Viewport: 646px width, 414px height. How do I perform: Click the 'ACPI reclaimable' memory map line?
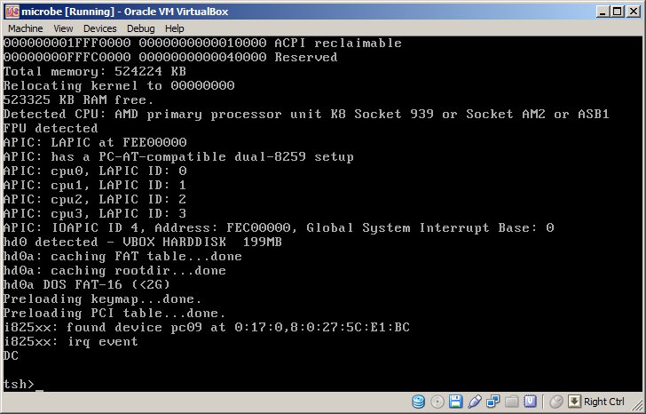202,43
